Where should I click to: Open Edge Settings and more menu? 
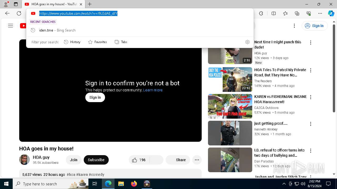pos(320,13)
